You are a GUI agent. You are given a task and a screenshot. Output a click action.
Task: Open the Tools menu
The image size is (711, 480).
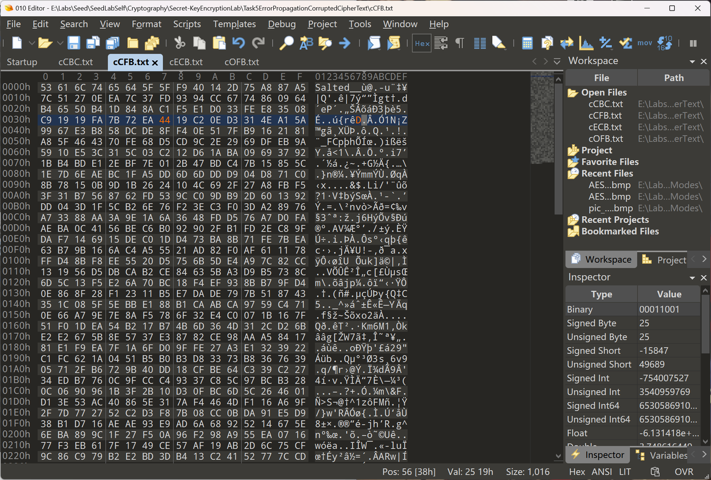click(x=360, y=24)
